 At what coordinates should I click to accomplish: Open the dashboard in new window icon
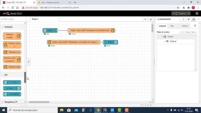pos(195,26)
